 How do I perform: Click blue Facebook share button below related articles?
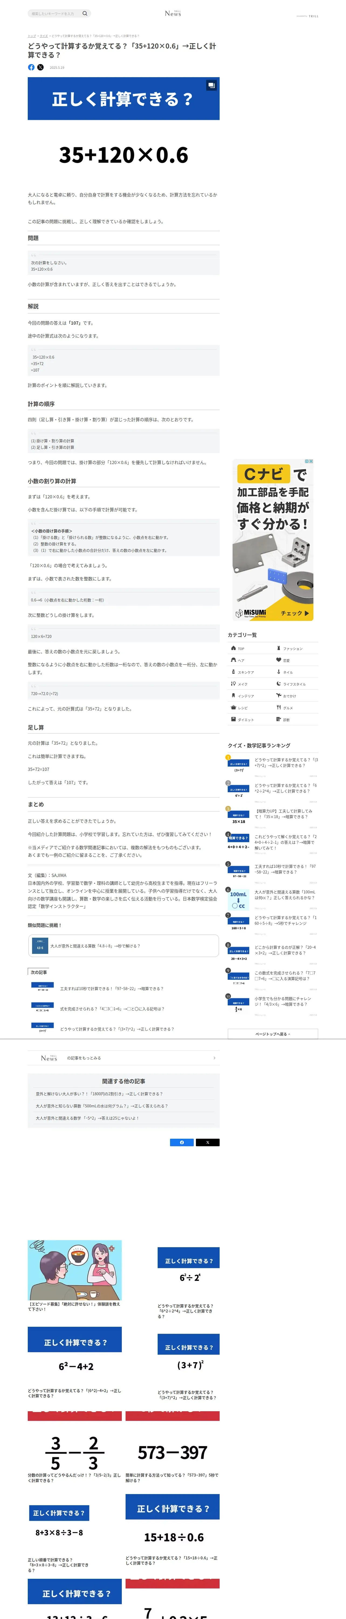(x=181, y=1142)
